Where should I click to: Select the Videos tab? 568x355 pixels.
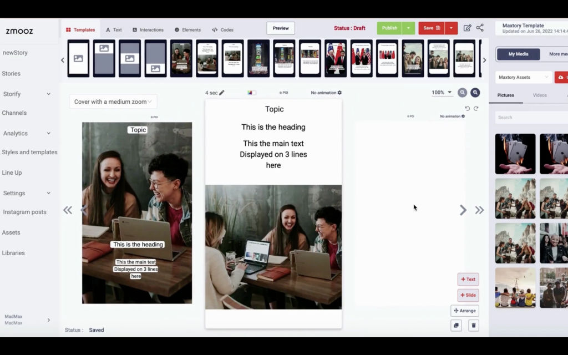pos(539,95)
